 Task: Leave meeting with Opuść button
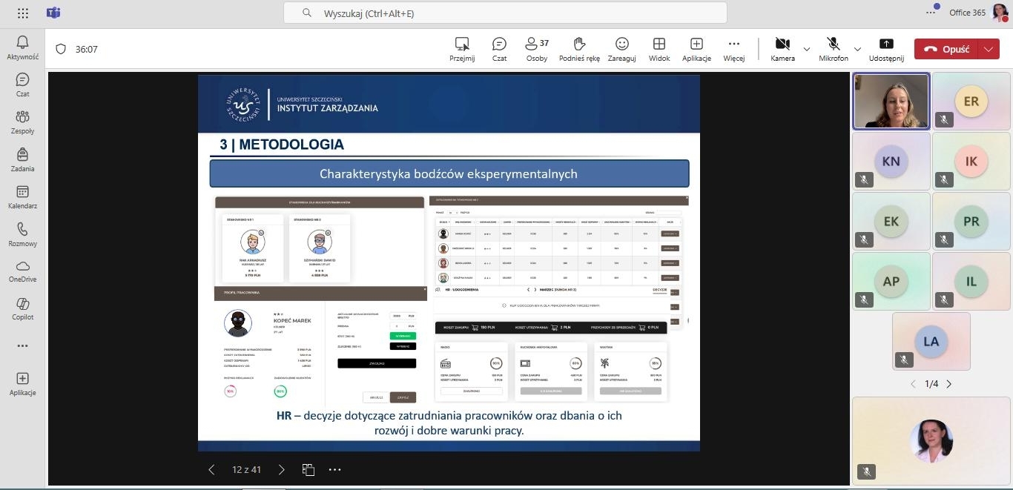[x=947, y=49]
